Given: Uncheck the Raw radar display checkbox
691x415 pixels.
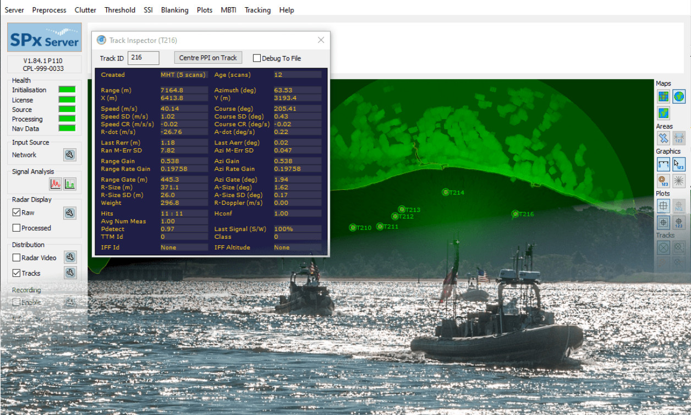Looking at the screenshot, I should coord(17,212).
